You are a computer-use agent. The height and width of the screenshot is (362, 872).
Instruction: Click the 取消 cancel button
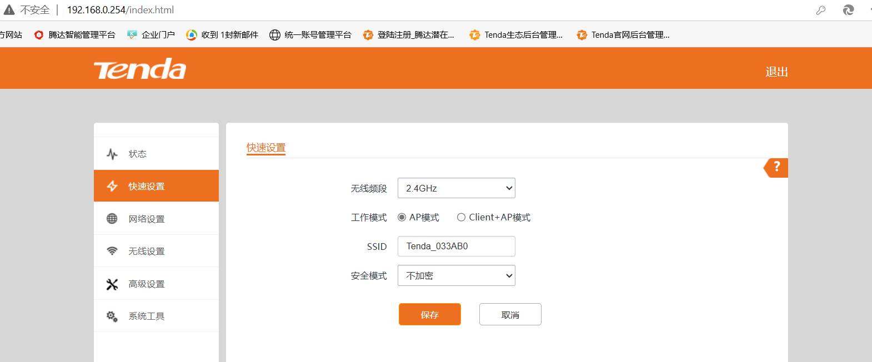click(510, 314)
